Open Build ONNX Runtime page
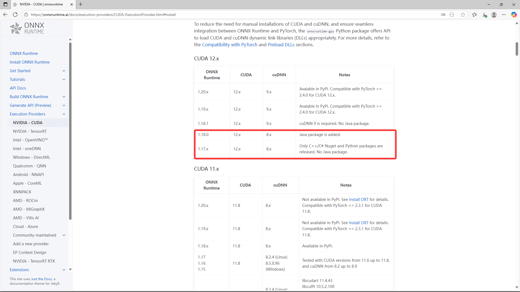The image size is (520, 292). (x=29, y=97)
